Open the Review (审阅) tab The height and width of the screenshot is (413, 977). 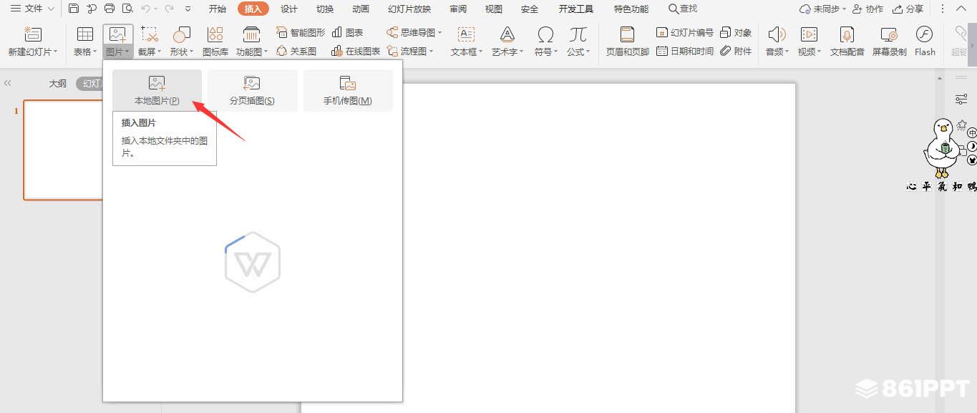pos(458,9)
